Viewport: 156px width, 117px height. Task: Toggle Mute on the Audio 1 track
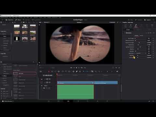(49, 88)
